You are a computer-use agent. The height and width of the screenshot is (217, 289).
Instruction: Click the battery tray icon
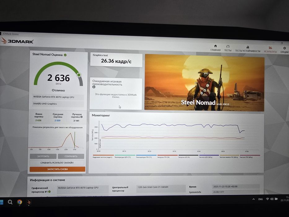point(276,199)
